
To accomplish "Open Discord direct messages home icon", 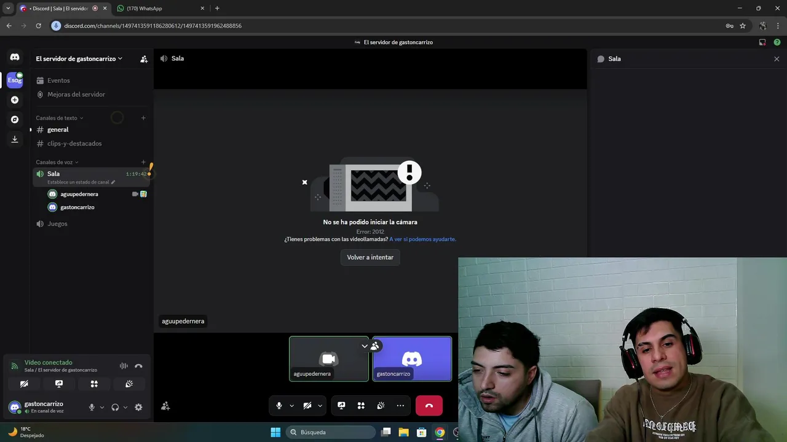I will [x=15, y=57].
